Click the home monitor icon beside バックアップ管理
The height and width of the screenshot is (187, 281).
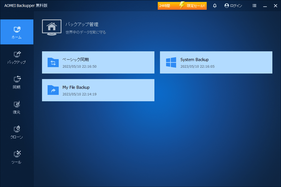[x=52, y=28]
